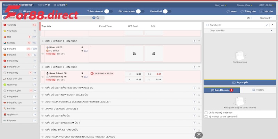The width and height of the screenshot is (278, 139).
Task: Click the search magnifier icon in the search bar
Action: tap(98, 18)
